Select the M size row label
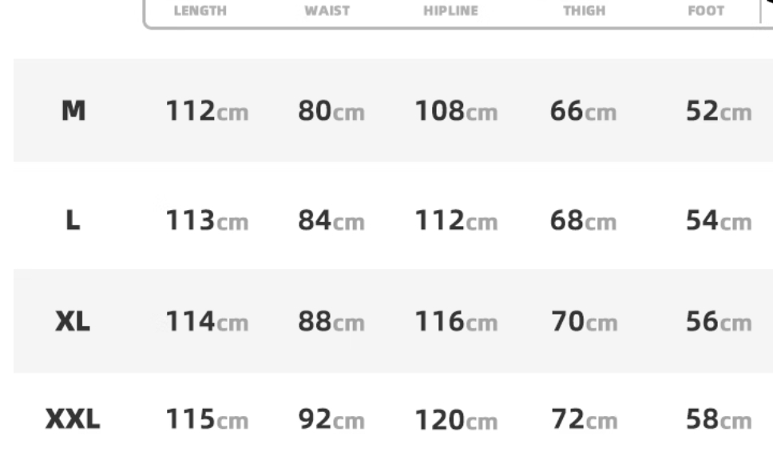The width and height of the screenshot is (773, 464). [x=73, y=110]
